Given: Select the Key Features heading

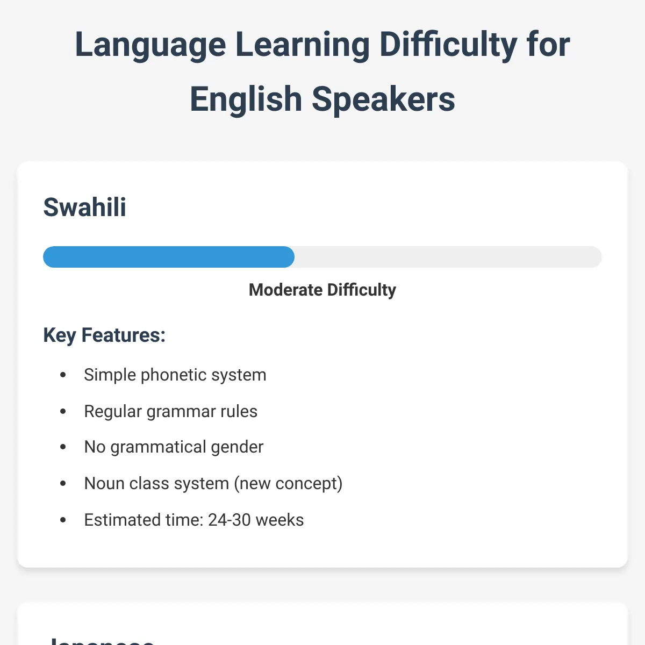Looking at the screenshot, I should point(104,335).
